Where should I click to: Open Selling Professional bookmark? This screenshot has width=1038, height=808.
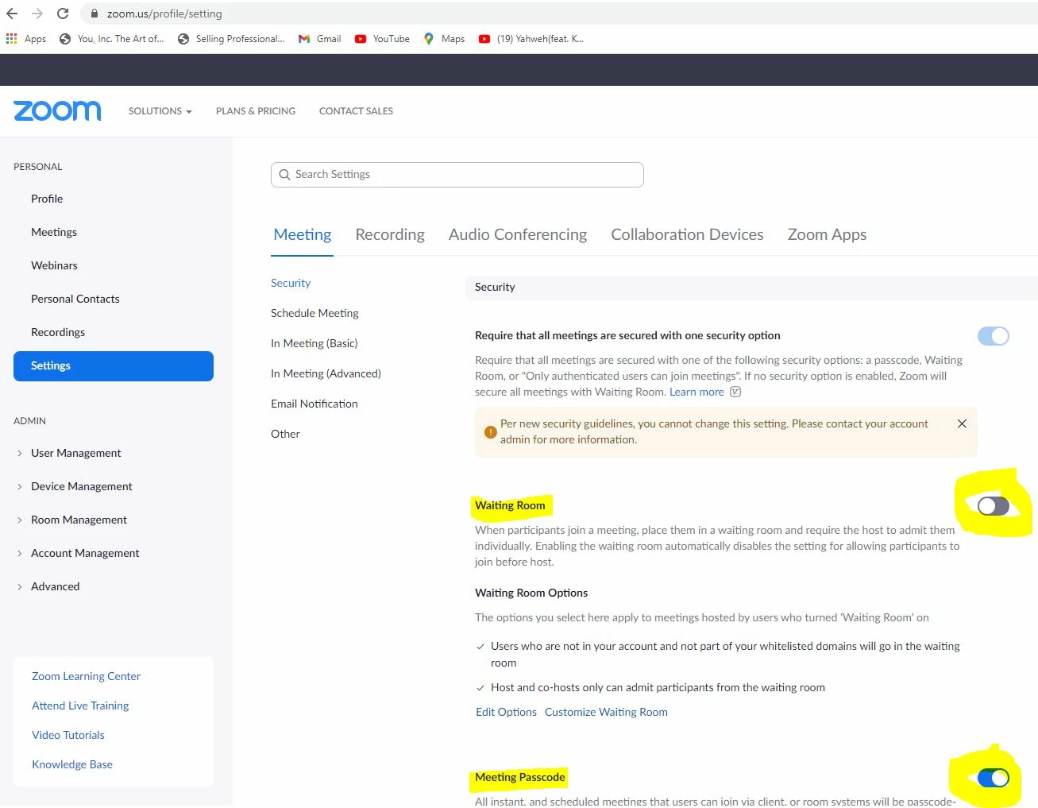point(231,38)
